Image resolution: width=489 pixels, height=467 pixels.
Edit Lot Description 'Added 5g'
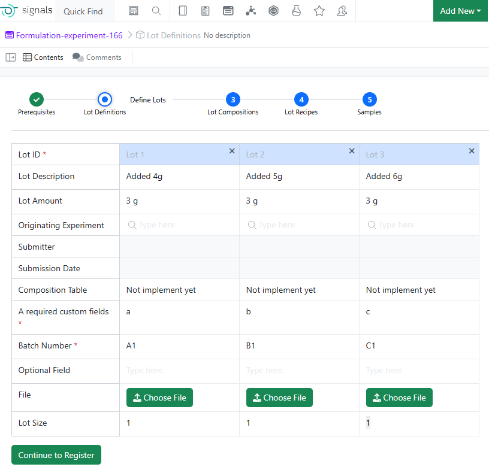300,177
